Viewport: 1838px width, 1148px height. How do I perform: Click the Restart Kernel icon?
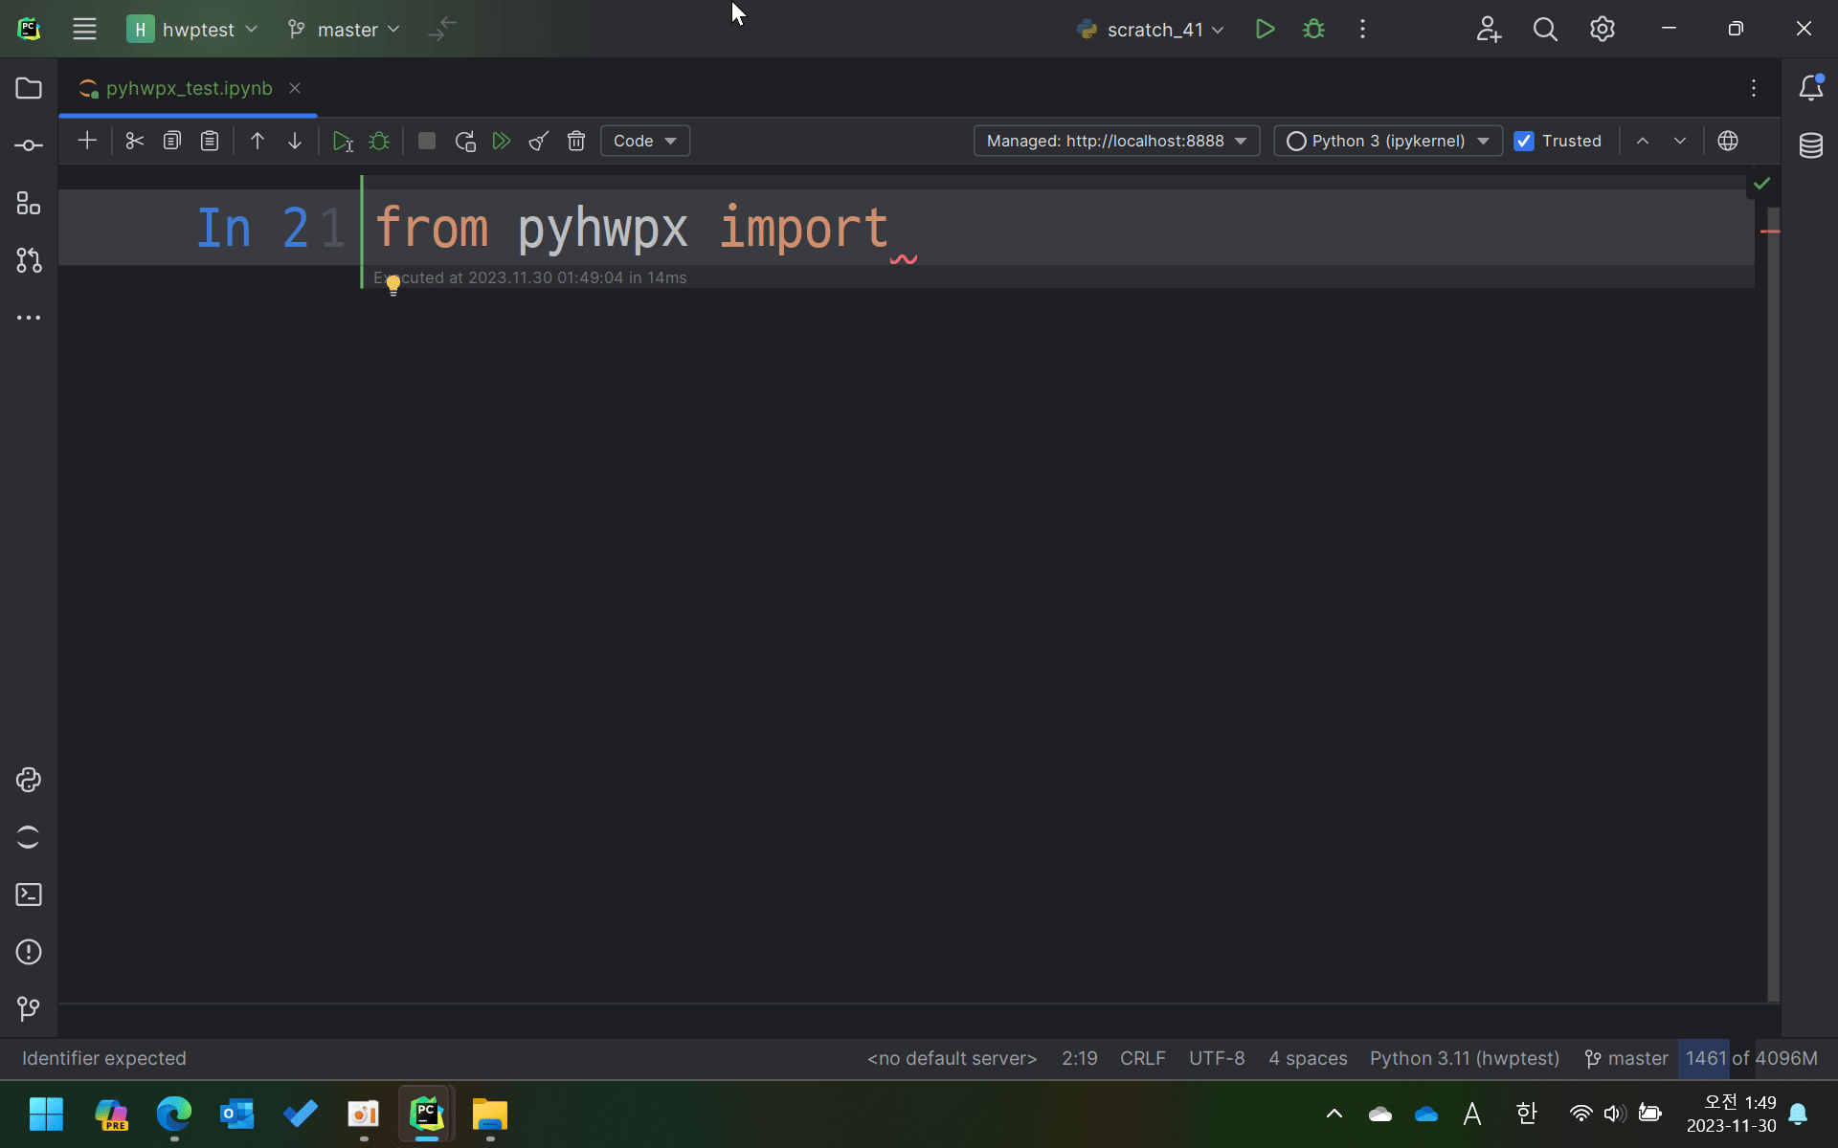tap(465, 142)
